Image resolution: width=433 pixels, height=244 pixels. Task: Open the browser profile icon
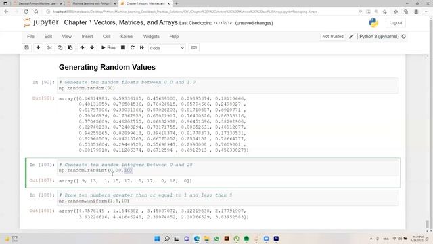coord(416,12)
